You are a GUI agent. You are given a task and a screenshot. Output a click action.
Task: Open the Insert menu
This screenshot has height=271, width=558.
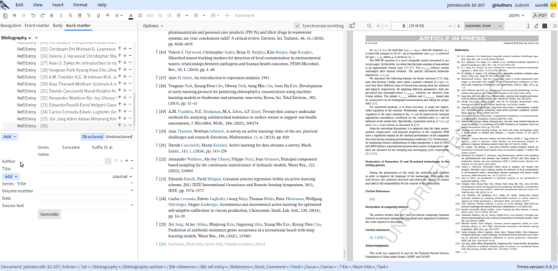[x=58, y=5]
